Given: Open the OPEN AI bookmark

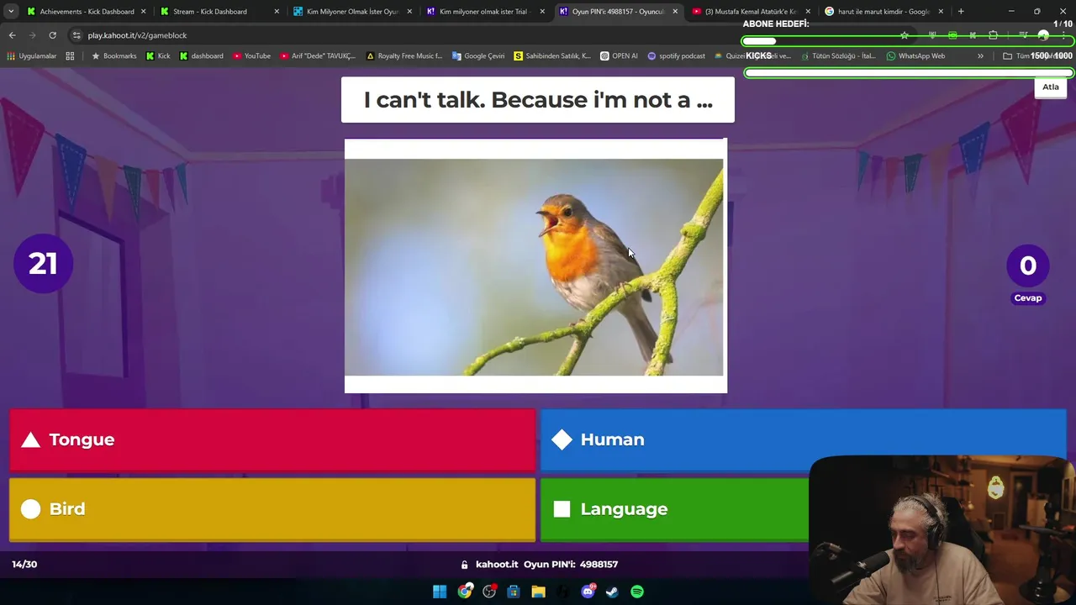Looking at the screenshot, I should (x=620, y=56).
